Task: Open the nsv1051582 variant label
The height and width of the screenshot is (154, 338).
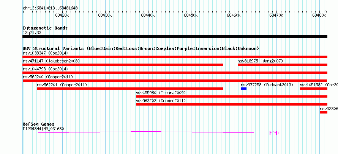Action: pyautogui.click(x=319, y=85)
